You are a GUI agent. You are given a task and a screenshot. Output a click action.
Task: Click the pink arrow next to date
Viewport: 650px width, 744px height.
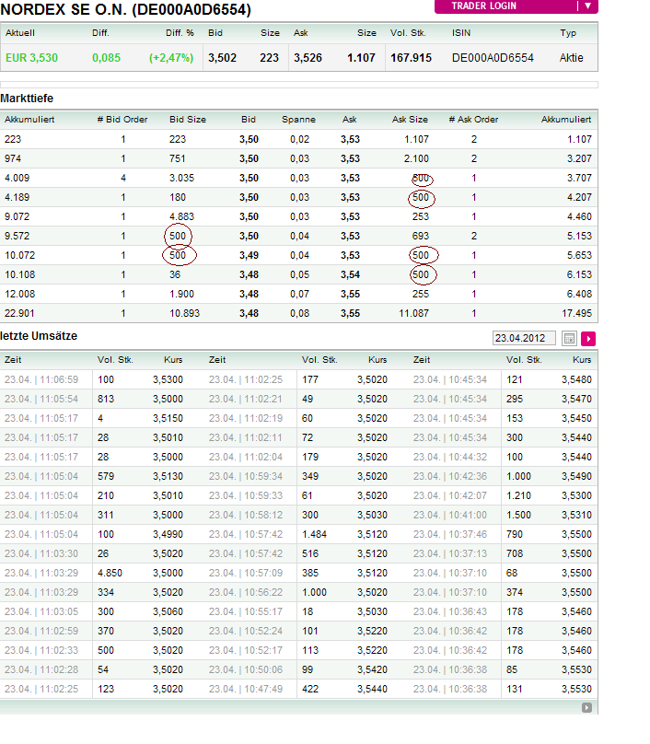pos(588,338)
